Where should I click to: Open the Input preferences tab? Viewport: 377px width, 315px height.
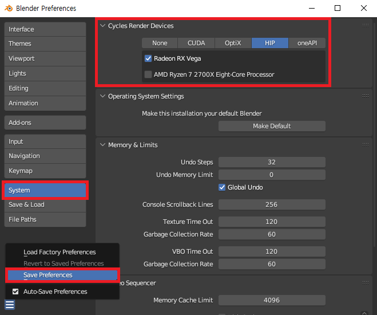[45, 141]
